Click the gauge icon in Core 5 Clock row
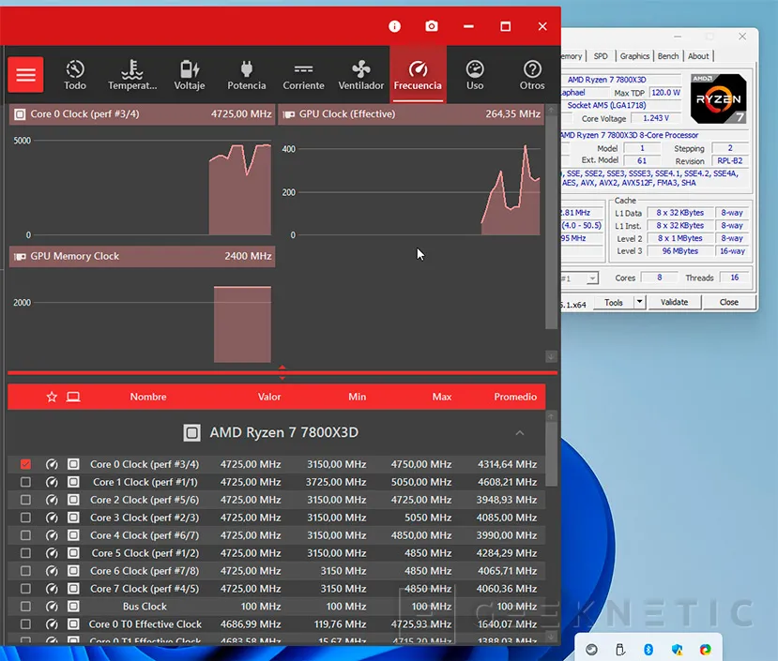Image resolution: width=778 pixels, height=661 pixels. (52, 553)
